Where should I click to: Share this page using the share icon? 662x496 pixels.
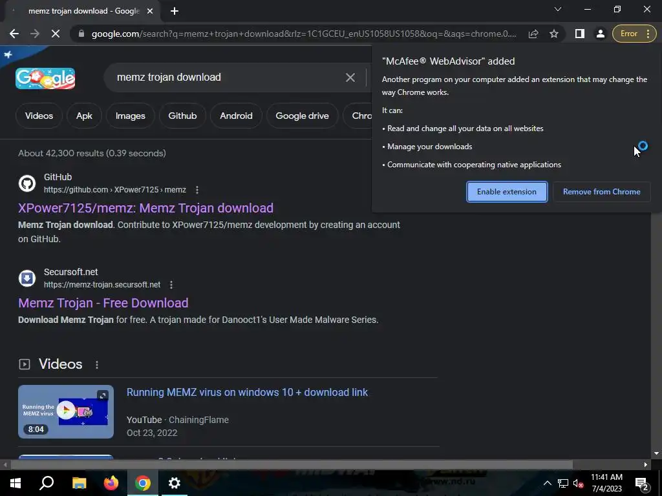pyautogui.click(x=533, y=34)
